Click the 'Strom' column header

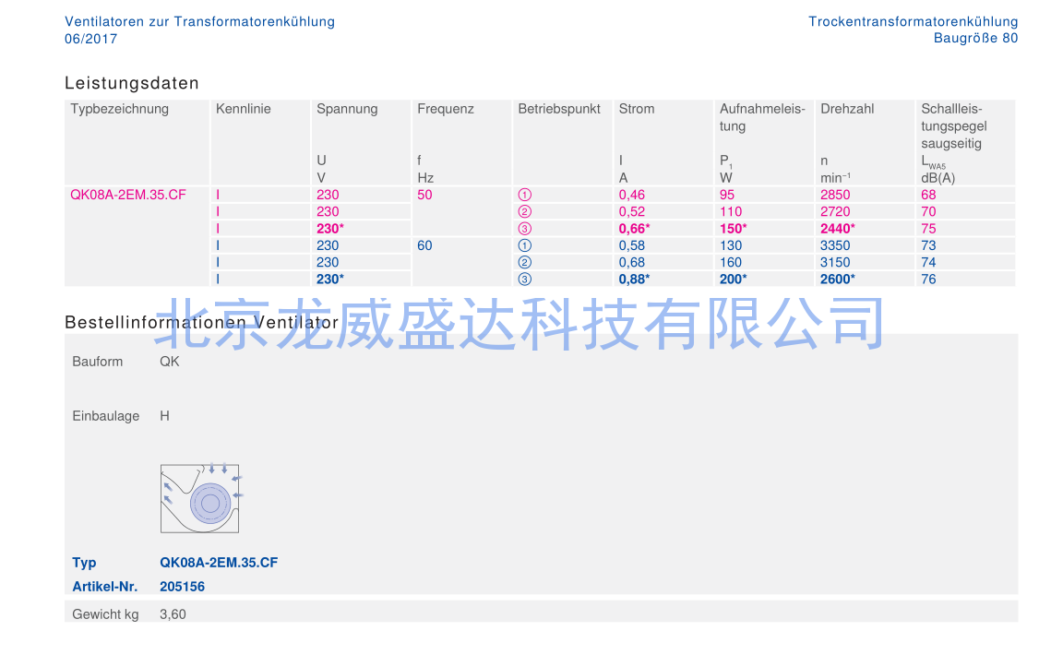tap(636, 109)
